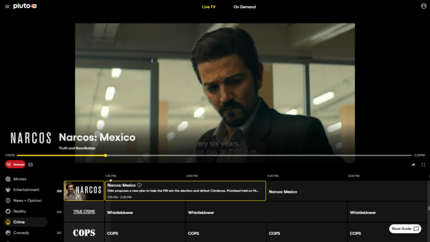Select the 2:00 PM Whistleblower listing
Screen dimensions: 430x242
266,212
